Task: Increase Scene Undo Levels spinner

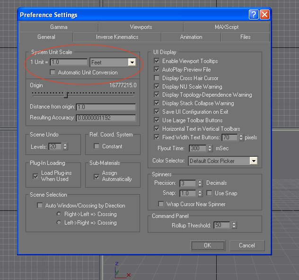Action: (x=65, y=145)
